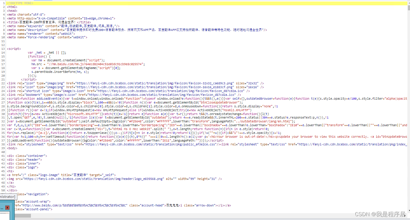Close the taskbar window preview
The width and height of the screenshot is (410, 220).
point(7,208)
